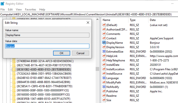The image size is (178, 103).
Task: Select the Readme string icon
Action: click(104, 96)
